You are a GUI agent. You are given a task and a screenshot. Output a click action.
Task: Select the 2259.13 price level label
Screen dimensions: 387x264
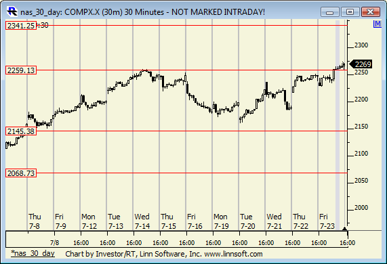(21, 70)
